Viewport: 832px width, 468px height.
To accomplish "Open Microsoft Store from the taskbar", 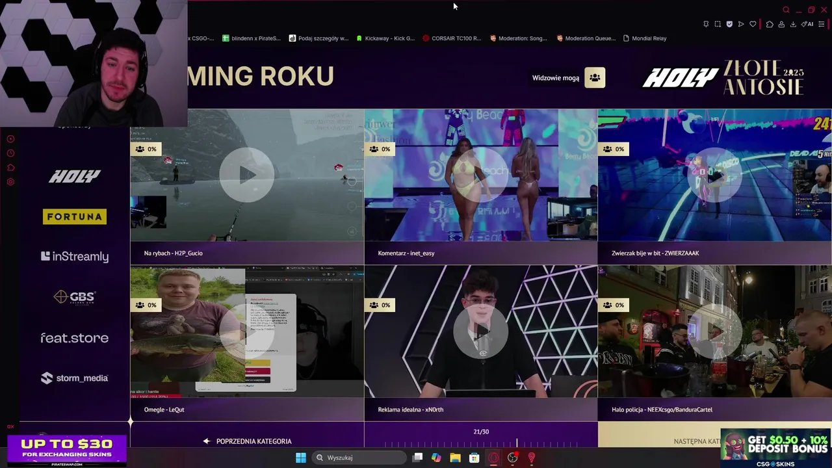I will (x=474, y=458).
